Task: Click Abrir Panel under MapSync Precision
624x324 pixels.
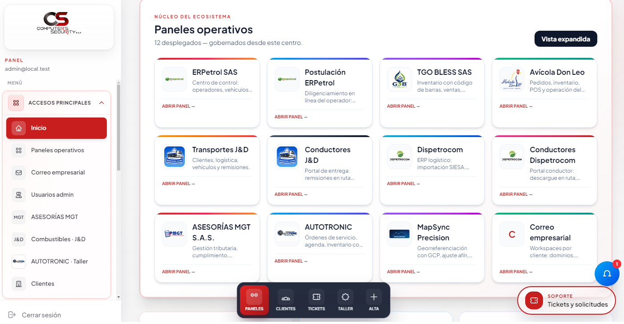Action: pyautogui.click(x=403, y=272)
